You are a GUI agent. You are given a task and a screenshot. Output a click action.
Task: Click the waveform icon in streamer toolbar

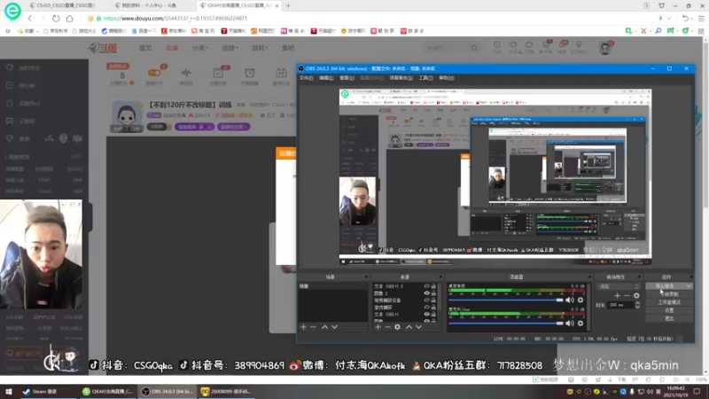(x=186, y=73)
